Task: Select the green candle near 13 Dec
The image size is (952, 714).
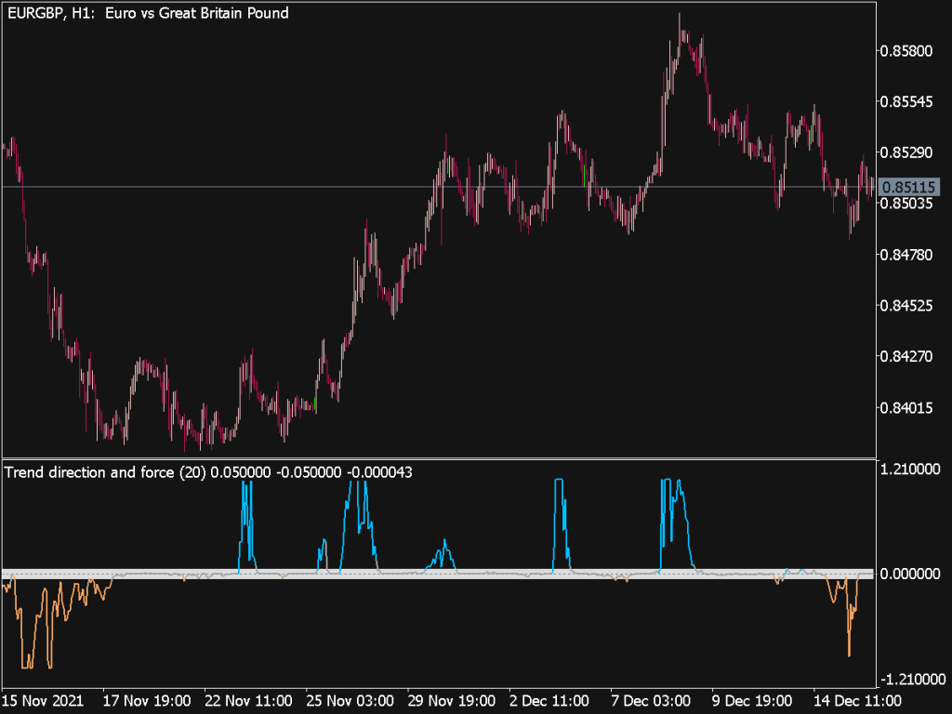Action: coord(811,135)
